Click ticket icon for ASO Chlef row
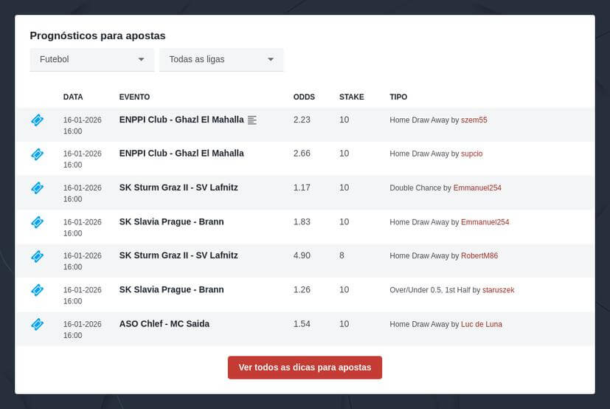This screenshot has width=610, height=409. (x=38, y=324)
